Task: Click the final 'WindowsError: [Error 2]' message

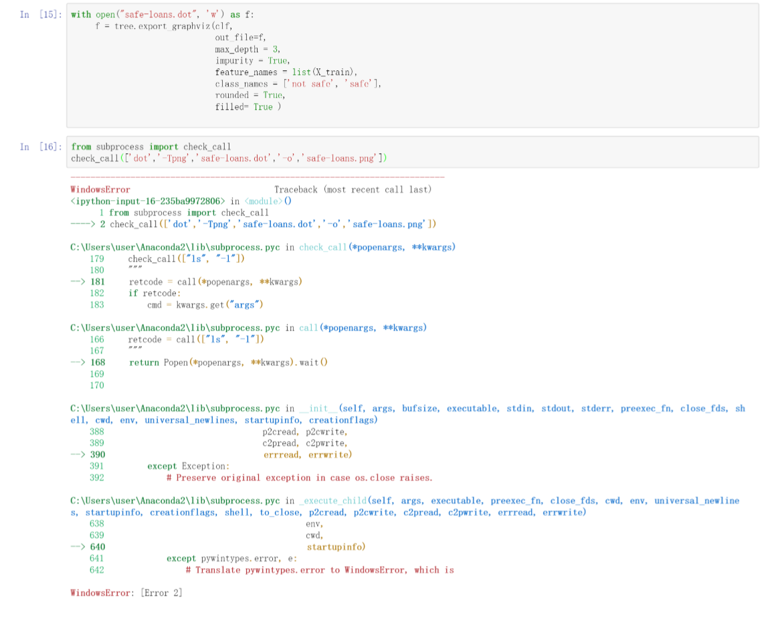Action: point(126,593)
